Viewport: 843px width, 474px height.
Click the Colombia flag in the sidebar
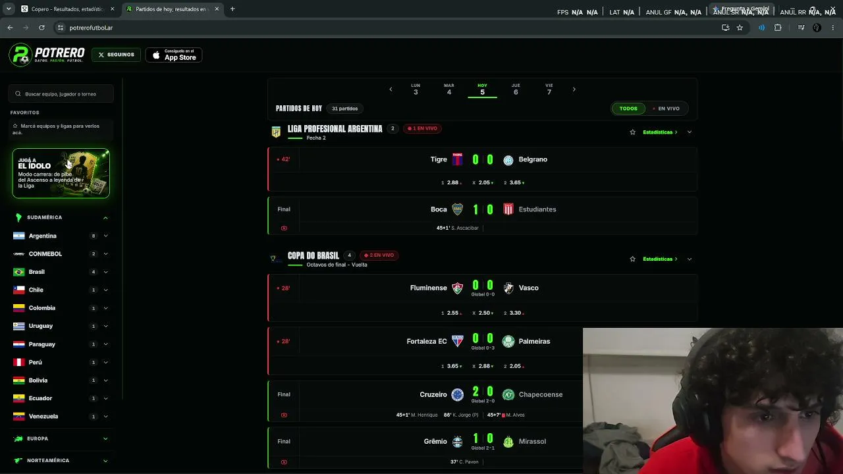[18, 308]
